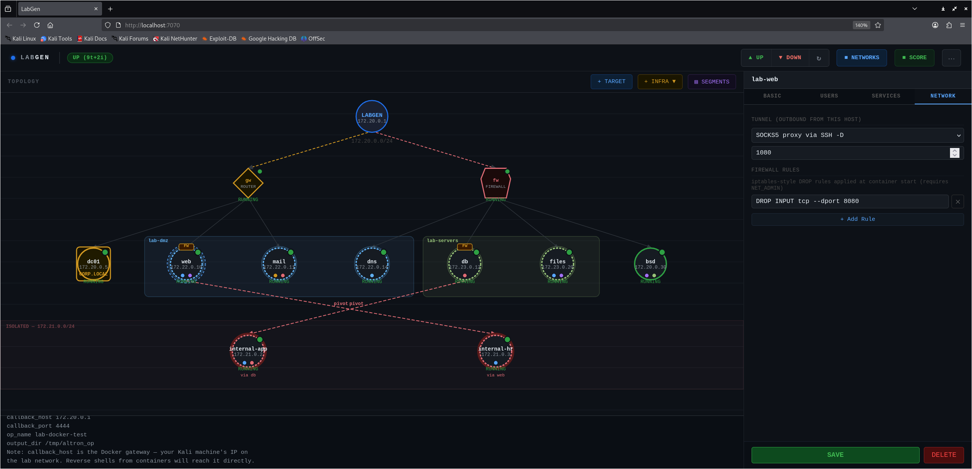
Task: Open tunnel type dropdown SOCKS5 proxy
Action: 857,135
